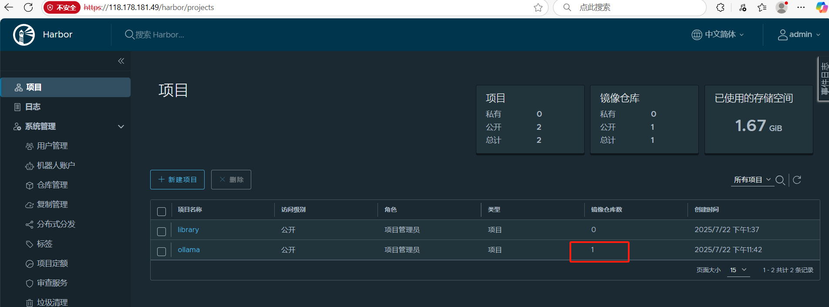
Task: Click the not-secure warning badge
Action: coord(62,7)
